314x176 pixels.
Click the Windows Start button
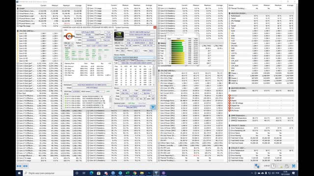(19, 173)
